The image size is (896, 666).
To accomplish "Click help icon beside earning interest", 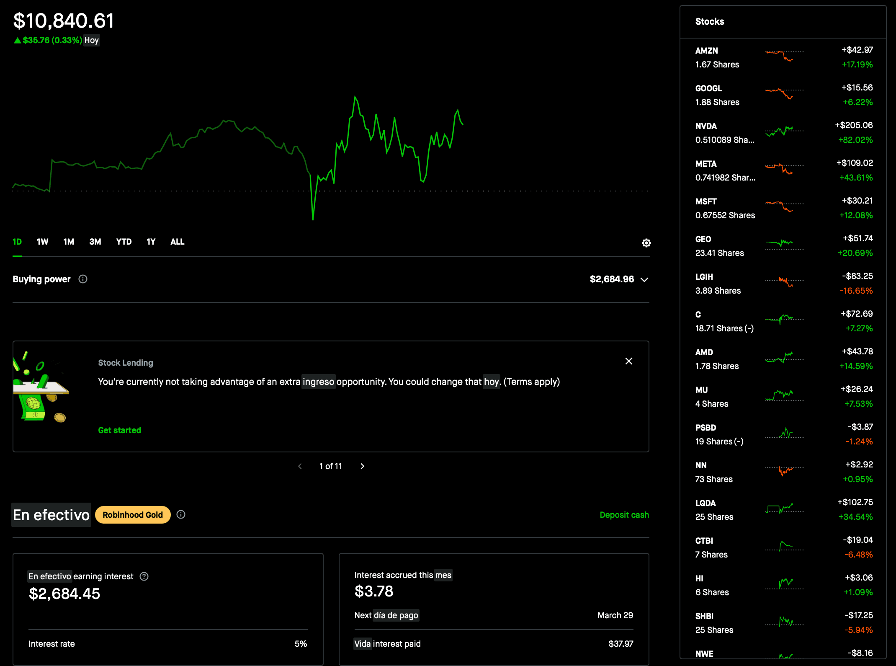I will pos(144,576).
